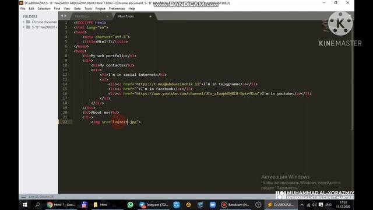Click the meta charset line
This screenshot has height=210, width=373.
coord(106,37)
